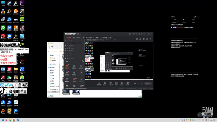Mute the speaker in stream toolbar

coord(127,83)
